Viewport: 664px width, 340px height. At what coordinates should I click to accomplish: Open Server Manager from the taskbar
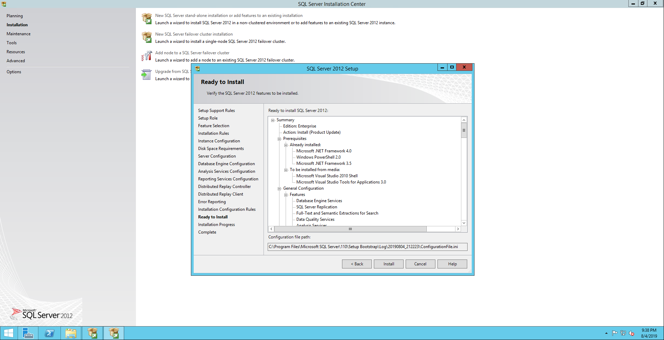(x=28, y=333)
